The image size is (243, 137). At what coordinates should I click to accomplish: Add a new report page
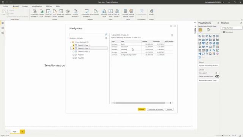pyautogui.click(x=22, y=132)
